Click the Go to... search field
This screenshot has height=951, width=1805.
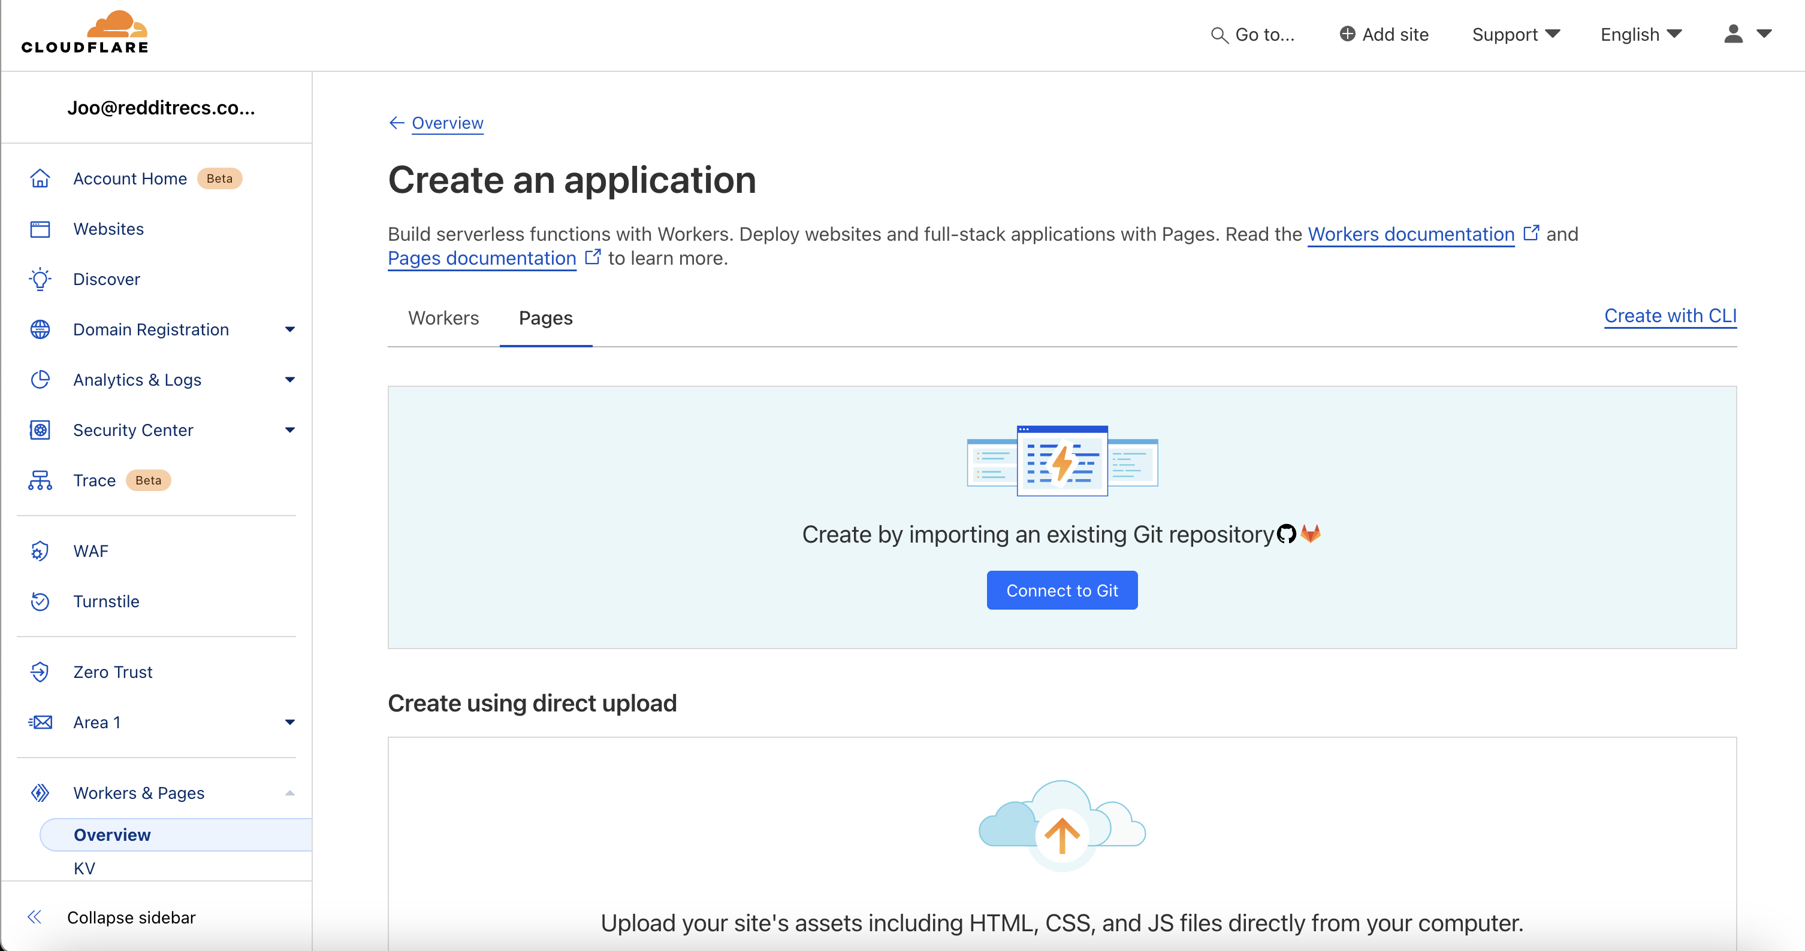click(1252, 34)
